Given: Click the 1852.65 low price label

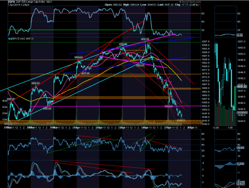Looking at the screenshot, I should [x=47, y=109].
